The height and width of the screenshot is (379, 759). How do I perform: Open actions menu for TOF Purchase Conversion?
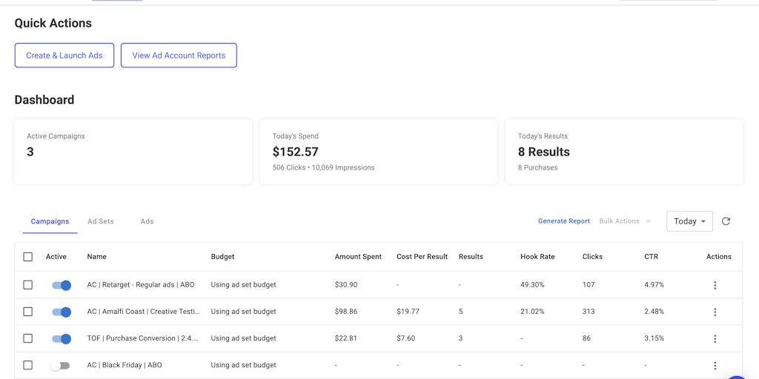click(715, 338)
